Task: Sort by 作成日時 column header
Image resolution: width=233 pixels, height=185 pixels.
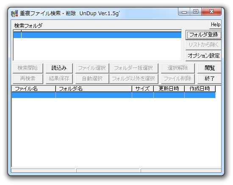Action: 200,89
